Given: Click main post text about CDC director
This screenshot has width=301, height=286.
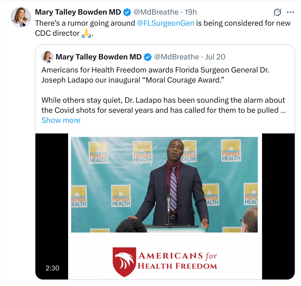Looking at the screenshot, I should 163,28.
